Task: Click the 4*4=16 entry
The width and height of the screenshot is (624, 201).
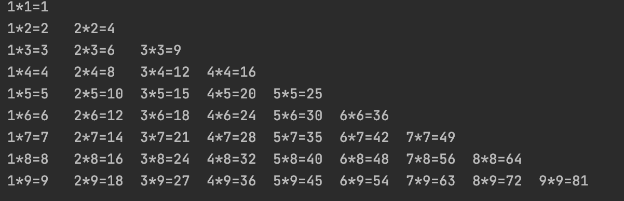Action: click(232, 72)
